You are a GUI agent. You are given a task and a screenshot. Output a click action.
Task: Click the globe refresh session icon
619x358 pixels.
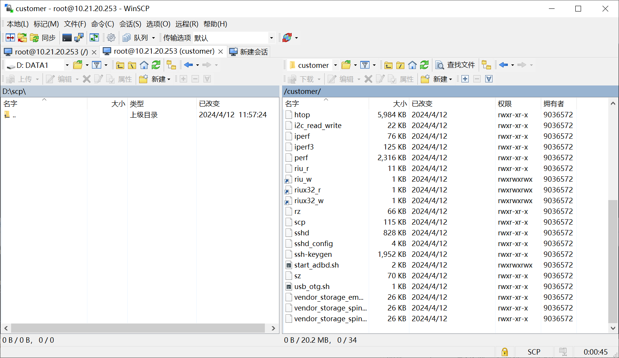coord(287,38)
